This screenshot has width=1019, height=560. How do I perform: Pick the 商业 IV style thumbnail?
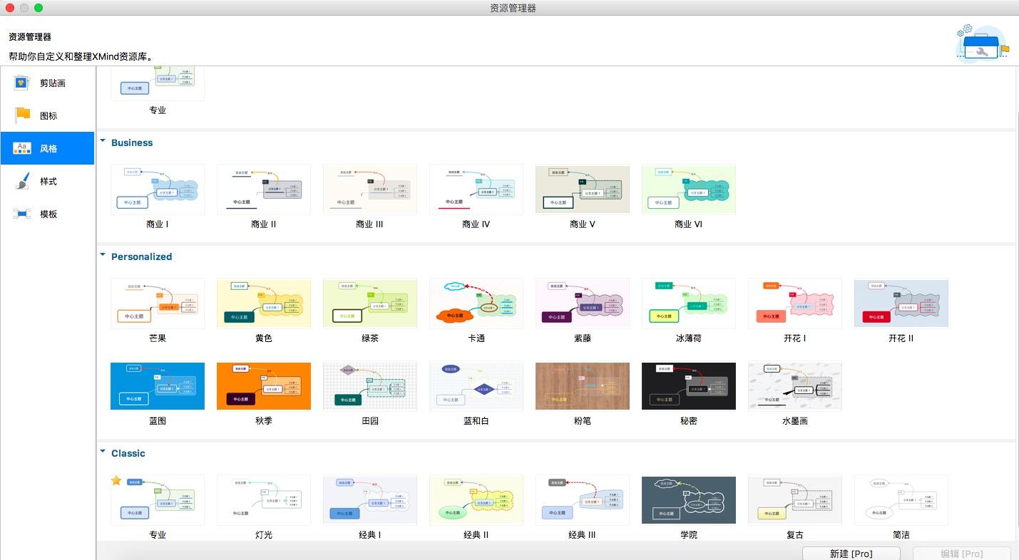click(x=476, y=190)
